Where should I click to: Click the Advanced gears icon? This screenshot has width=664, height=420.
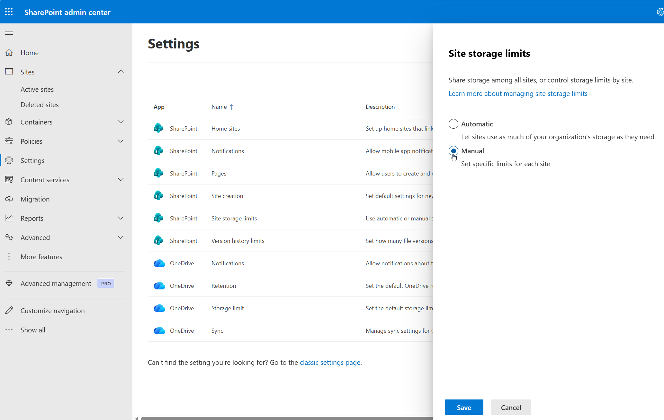9,237
